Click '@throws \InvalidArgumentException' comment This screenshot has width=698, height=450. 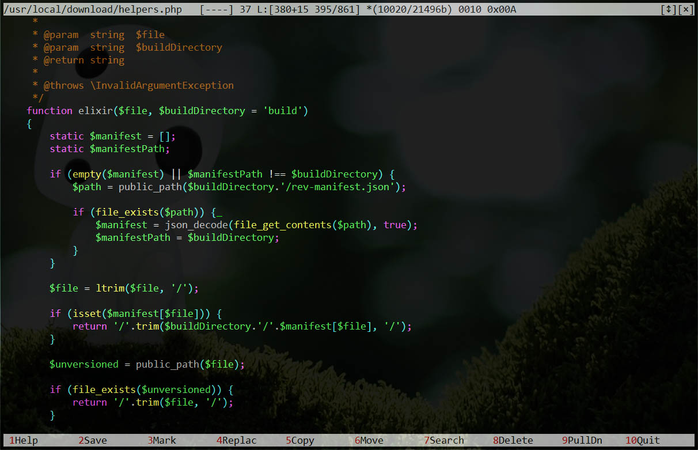coord(139,85)
